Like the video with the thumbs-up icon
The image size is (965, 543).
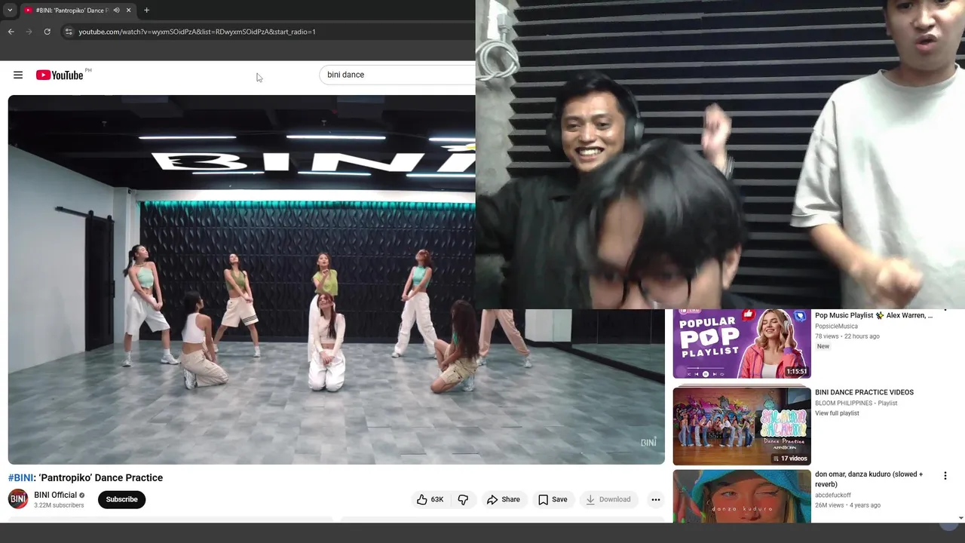click(430, 499)
